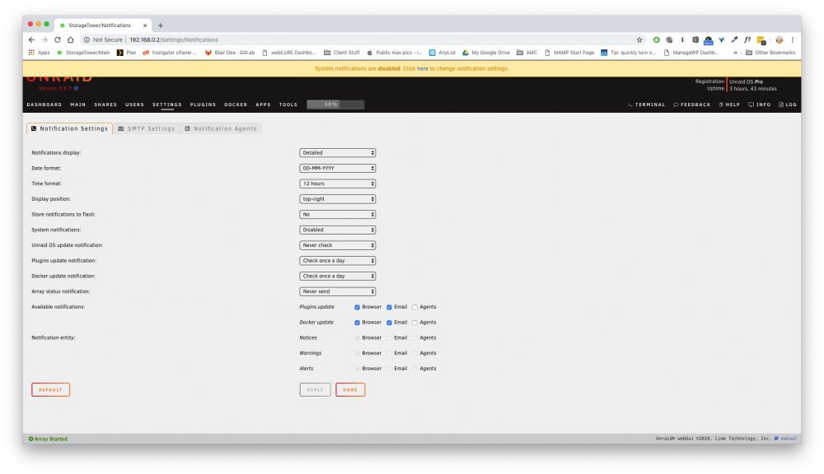Enable Docker update Agents checkbox
Image resolution: width=824 pixels, height=474 pixels.
[414, 323]
